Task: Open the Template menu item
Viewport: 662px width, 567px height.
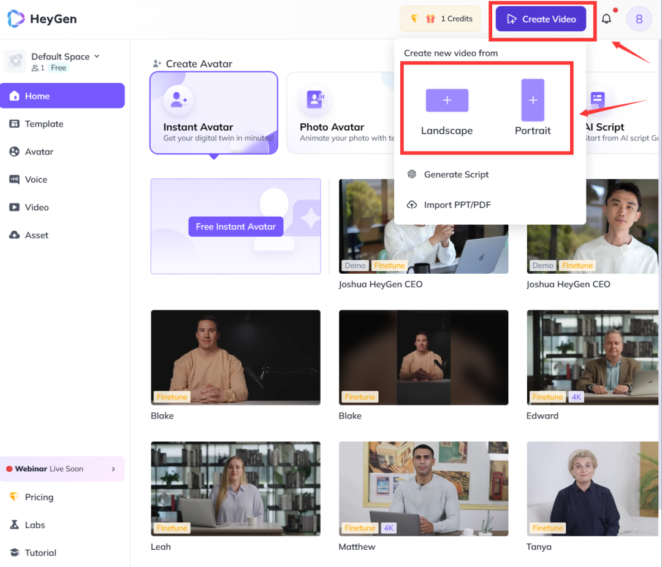Action: 63,124
